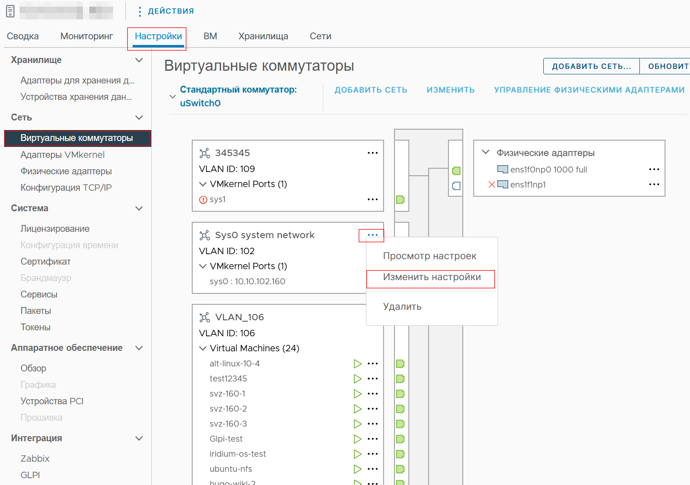
Task: Choose Изменить настройки from the context menu
Action: coord(432,277)
